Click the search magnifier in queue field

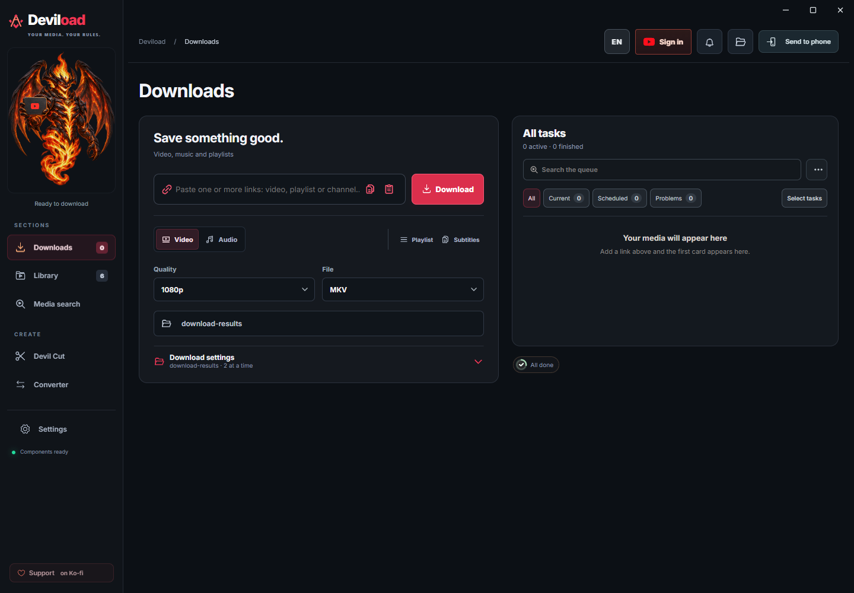pyautogui.click(x=534, y=170)
